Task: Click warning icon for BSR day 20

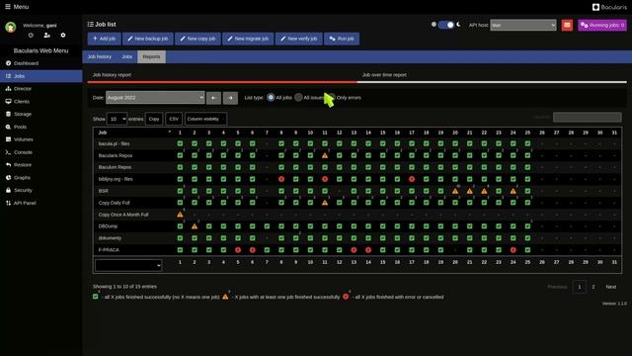Action: pyautogui.click(x=455, y=191)
